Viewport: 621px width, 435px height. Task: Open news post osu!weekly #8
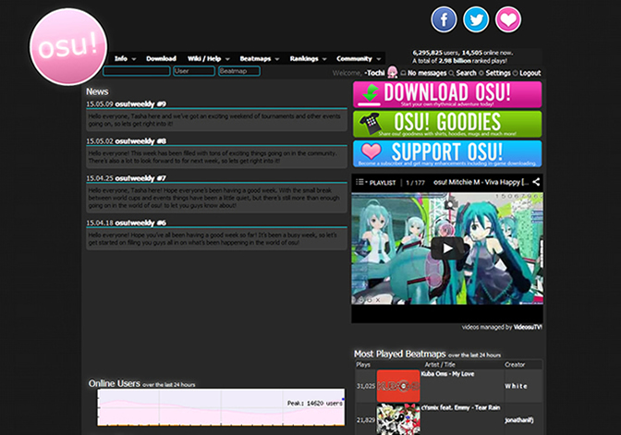(140, 141)
